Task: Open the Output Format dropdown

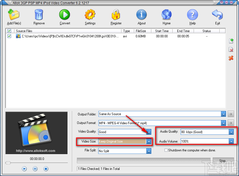Action: (224, 123)
